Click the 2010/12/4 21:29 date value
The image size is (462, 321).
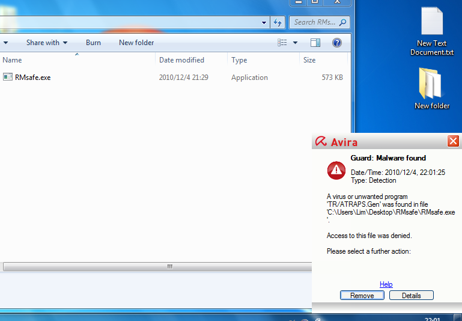coord(184,77)
